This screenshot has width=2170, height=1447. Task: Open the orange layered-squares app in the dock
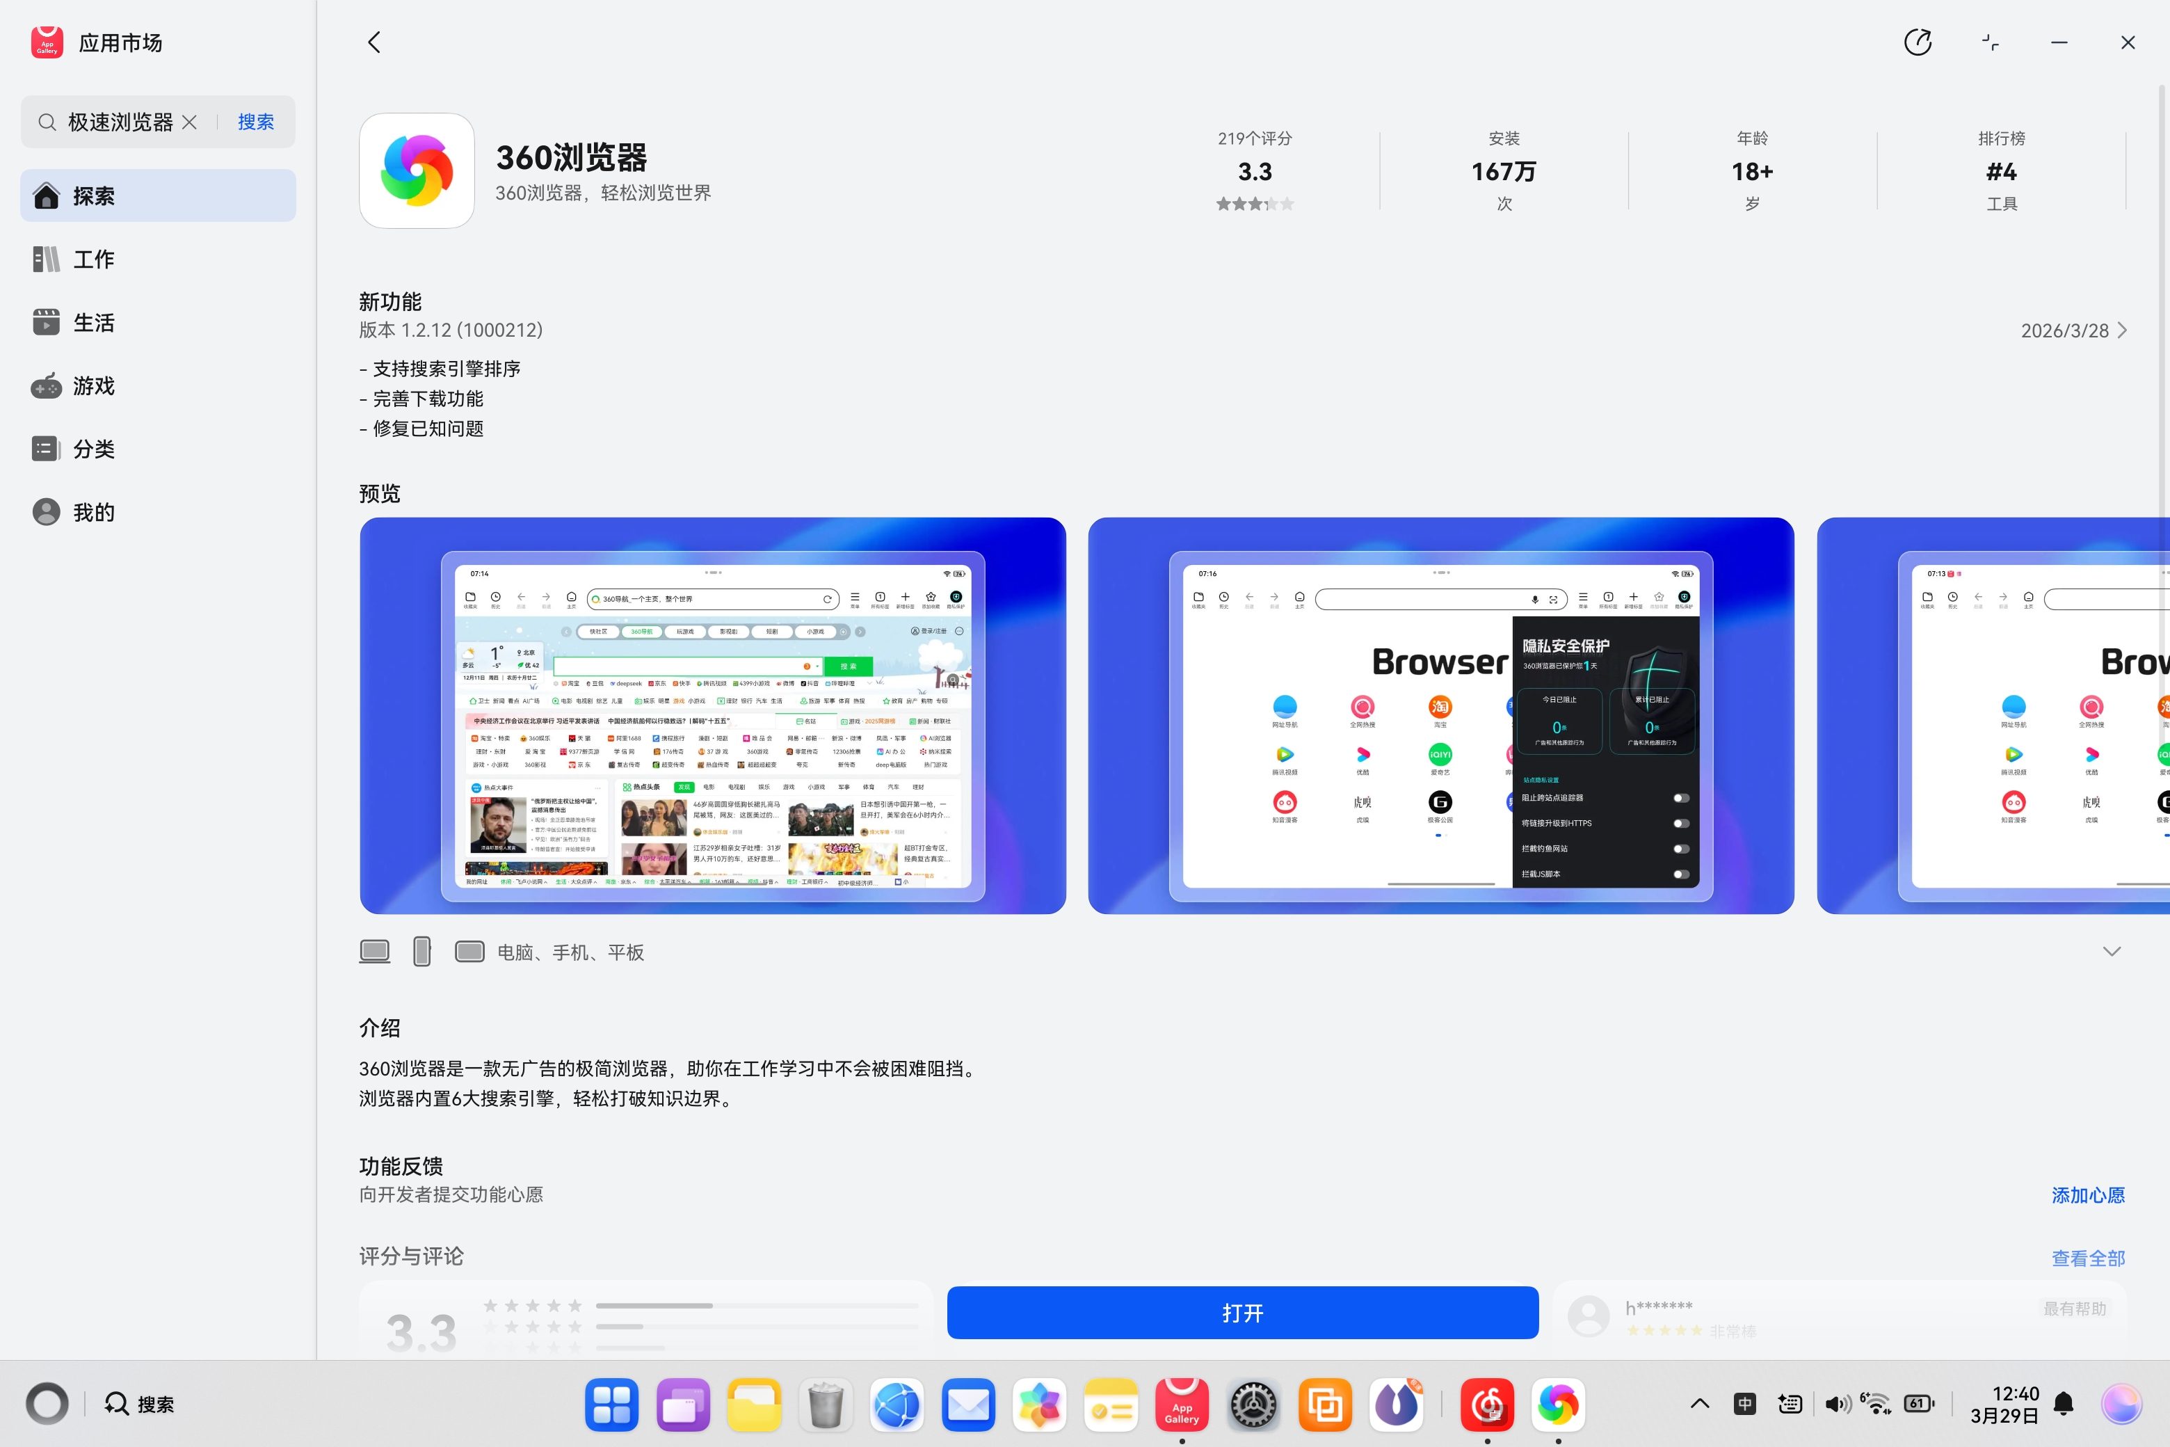pos(1325,1405)
